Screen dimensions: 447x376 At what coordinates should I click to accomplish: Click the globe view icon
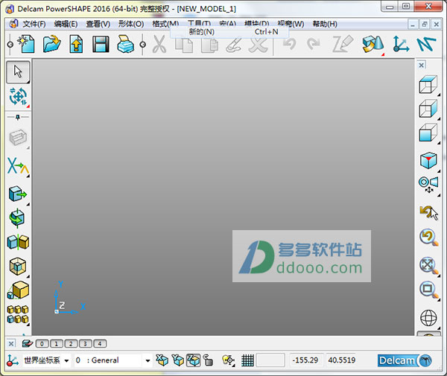(x=428, y=318)
